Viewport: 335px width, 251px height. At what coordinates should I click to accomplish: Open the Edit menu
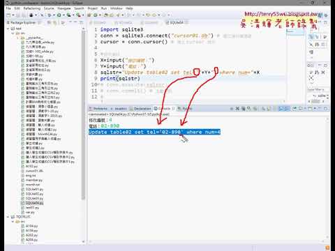(17, 8)
